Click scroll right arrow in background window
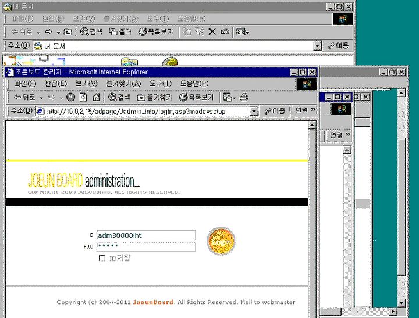The height and width of the screenshot is (318, 419). click(393, 312)
